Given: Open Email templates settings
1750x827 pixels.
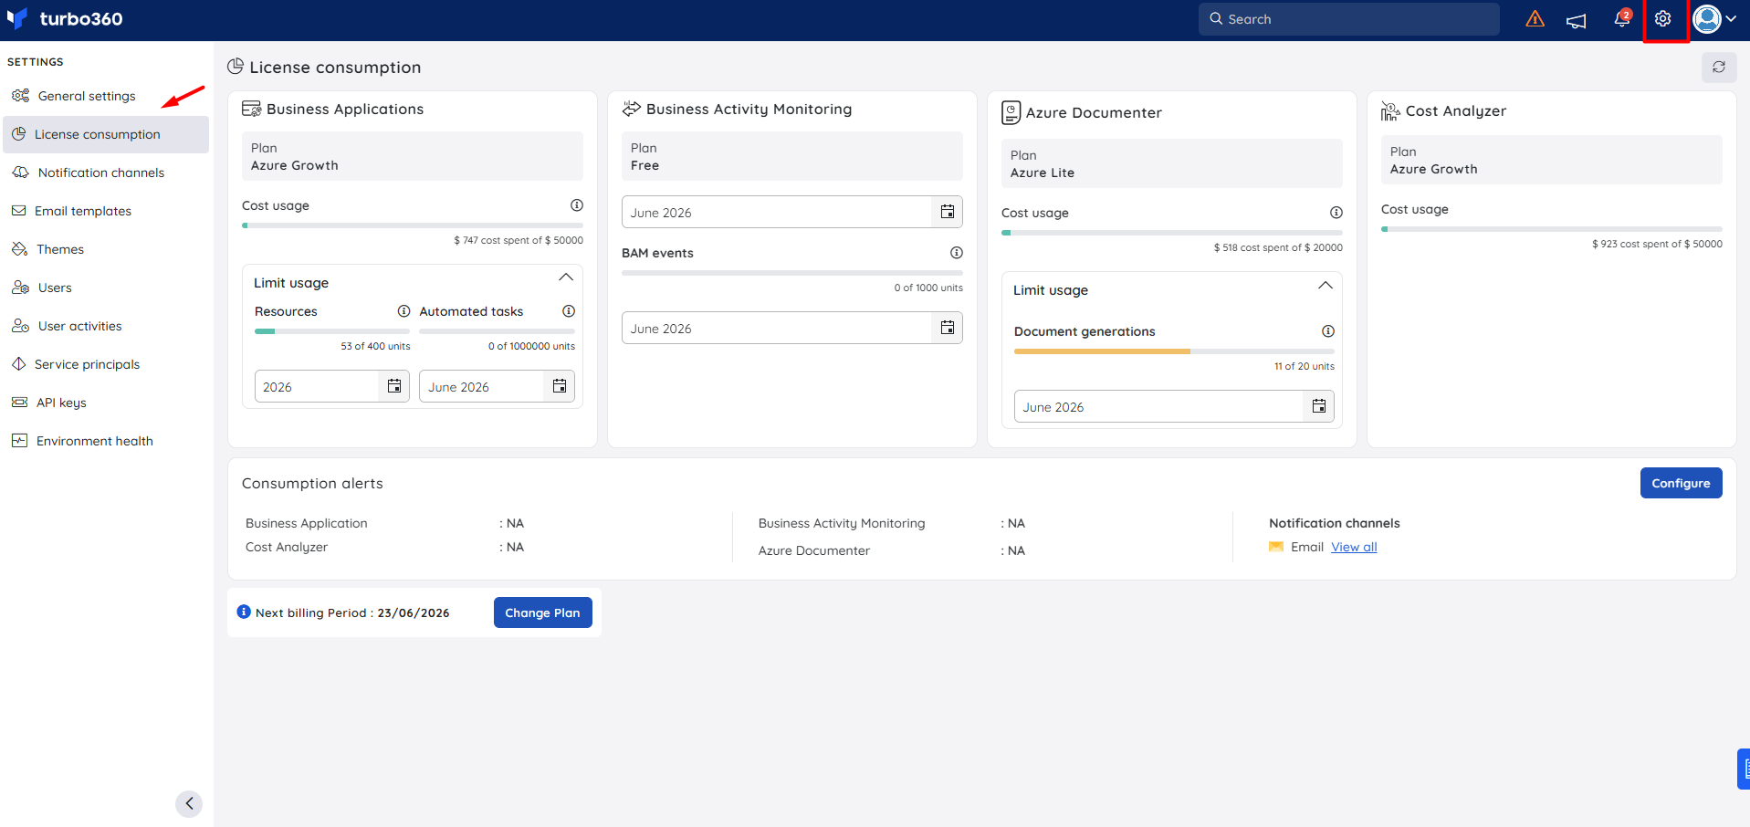Looking at the screenshot, I should 106,211.
